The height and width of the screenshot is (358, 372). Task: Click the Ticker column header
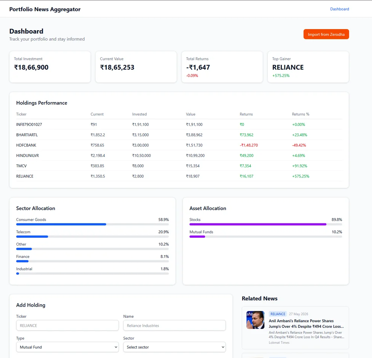coord(21,114)
